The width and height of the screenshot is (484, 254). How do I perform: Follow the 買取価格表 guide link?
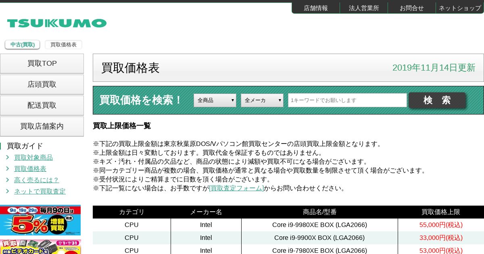pyautogui.click(x=30, y=169)
